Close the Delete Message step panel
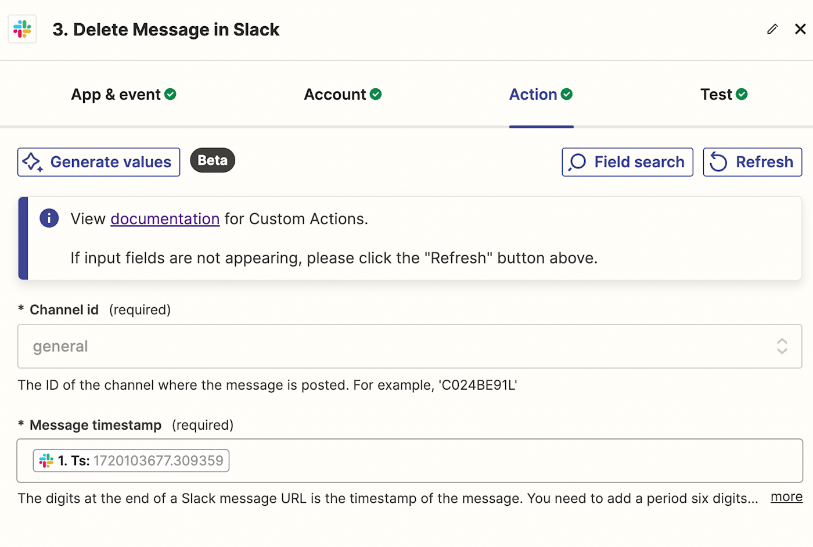Image resolution: width=813 pixels, height=547 pixels. click(800, 29)
